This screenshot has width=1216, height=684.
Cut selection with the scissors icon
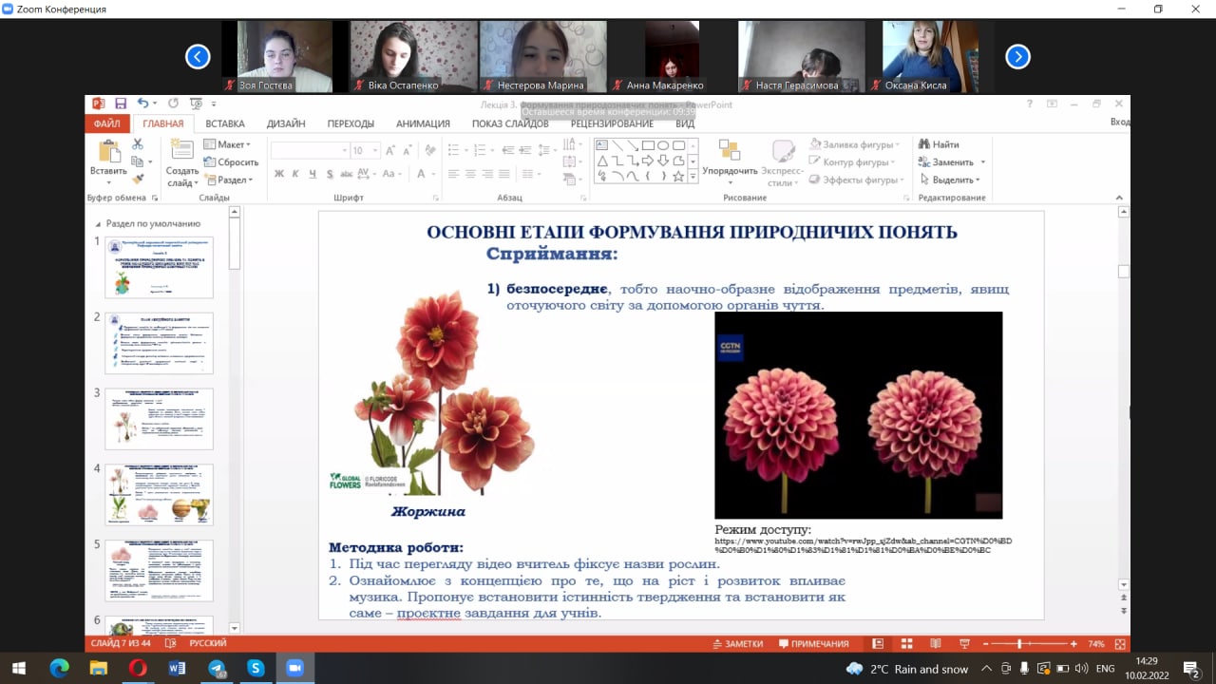[138, 144]
